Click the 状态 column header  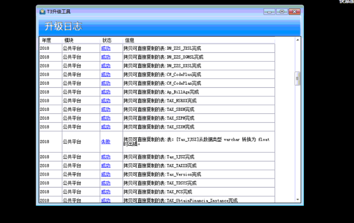point(107,41)
